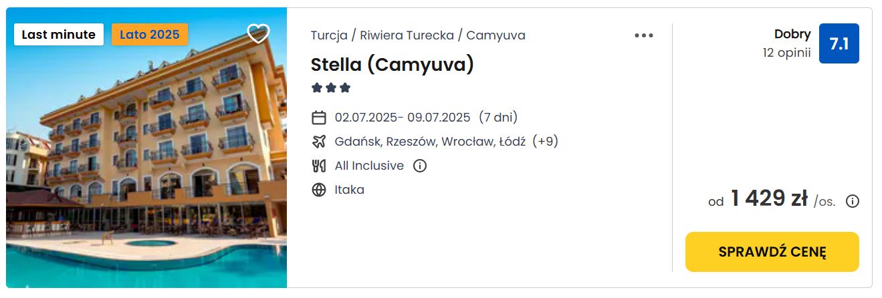The image size is (882, 298).
Task: Open the Stella (Camyuva) hotel title
Action: point(393,64)
